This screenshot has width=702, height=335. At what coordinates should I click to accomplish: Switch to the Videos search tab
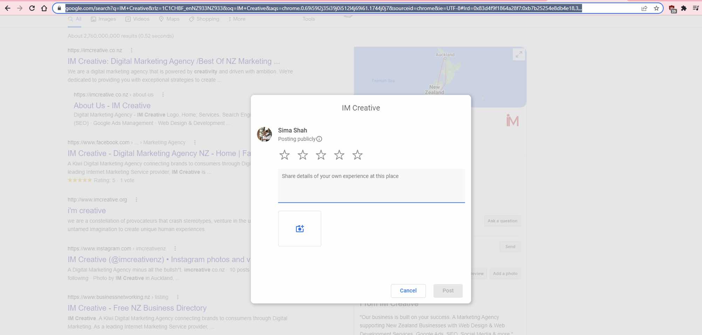click(137, 19)
